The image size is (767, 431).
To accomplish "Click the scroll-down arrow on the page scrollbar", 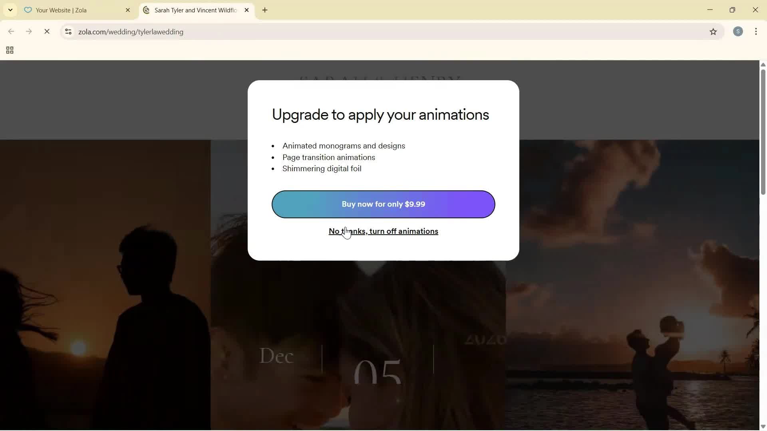I will [763, 426].
